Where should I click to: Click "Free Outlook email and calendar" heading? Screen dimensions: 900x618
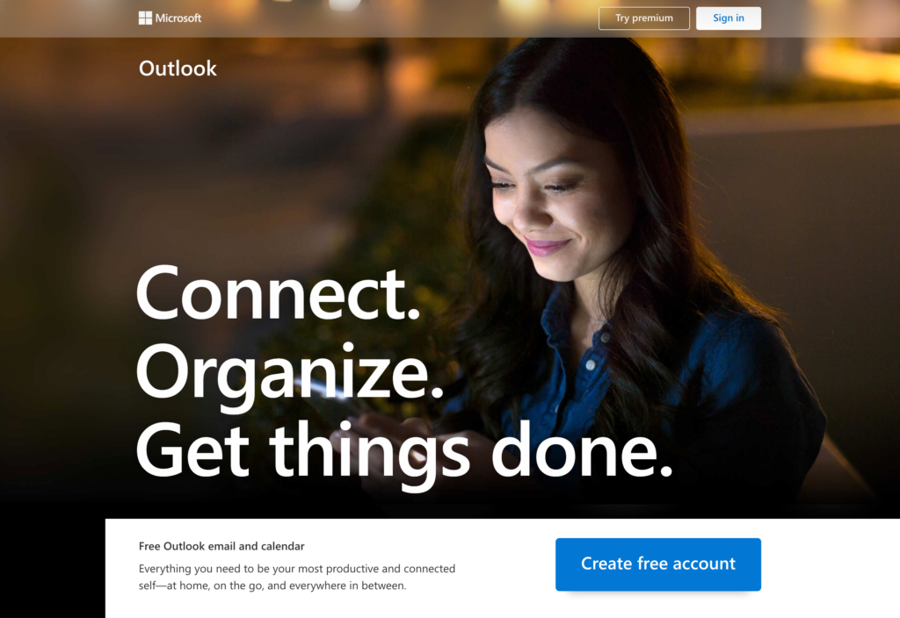pos(221,546)
